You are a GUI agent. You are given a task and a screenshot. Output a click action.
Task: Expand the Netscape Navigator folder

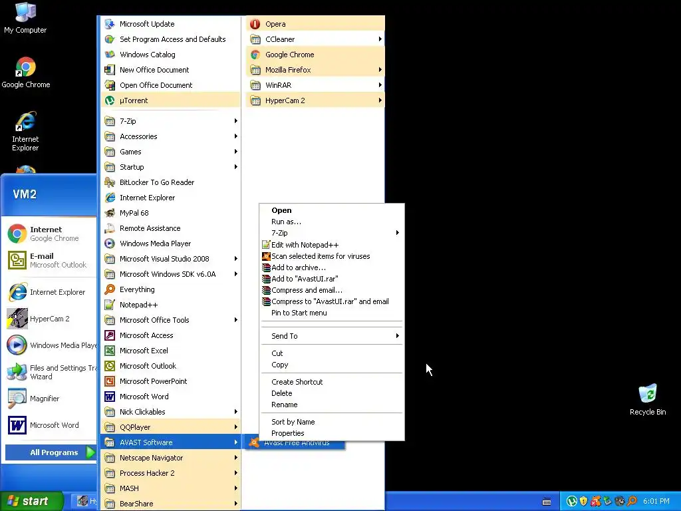tap(170, 458)
